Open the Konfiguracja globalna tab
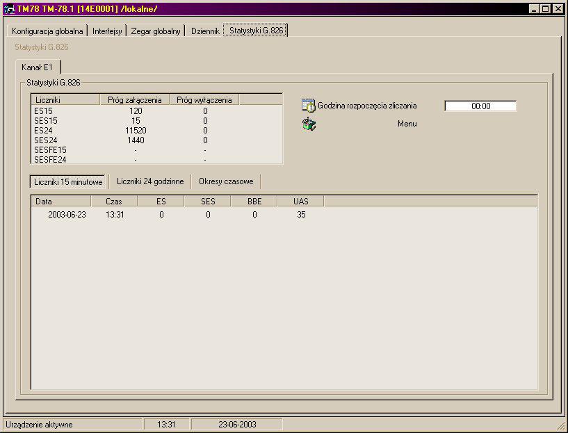The height and width of the screenshot is (433, 568). coord(47,31)
